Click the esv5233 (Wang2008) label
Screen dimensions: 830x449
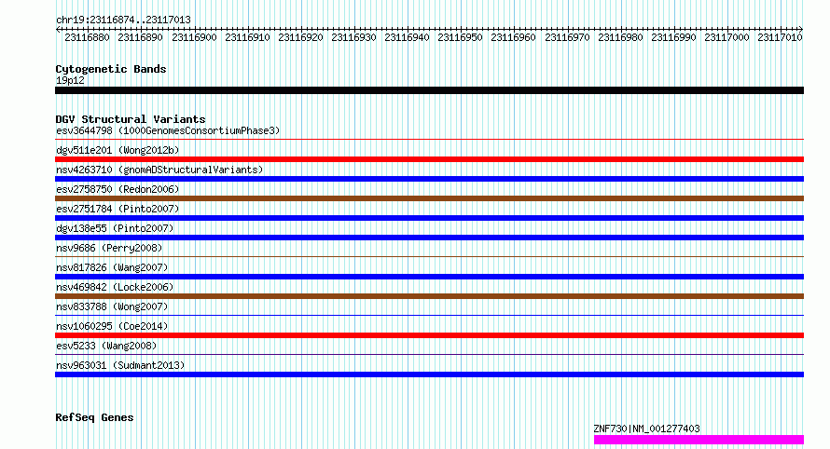click(x=106, y=346)
